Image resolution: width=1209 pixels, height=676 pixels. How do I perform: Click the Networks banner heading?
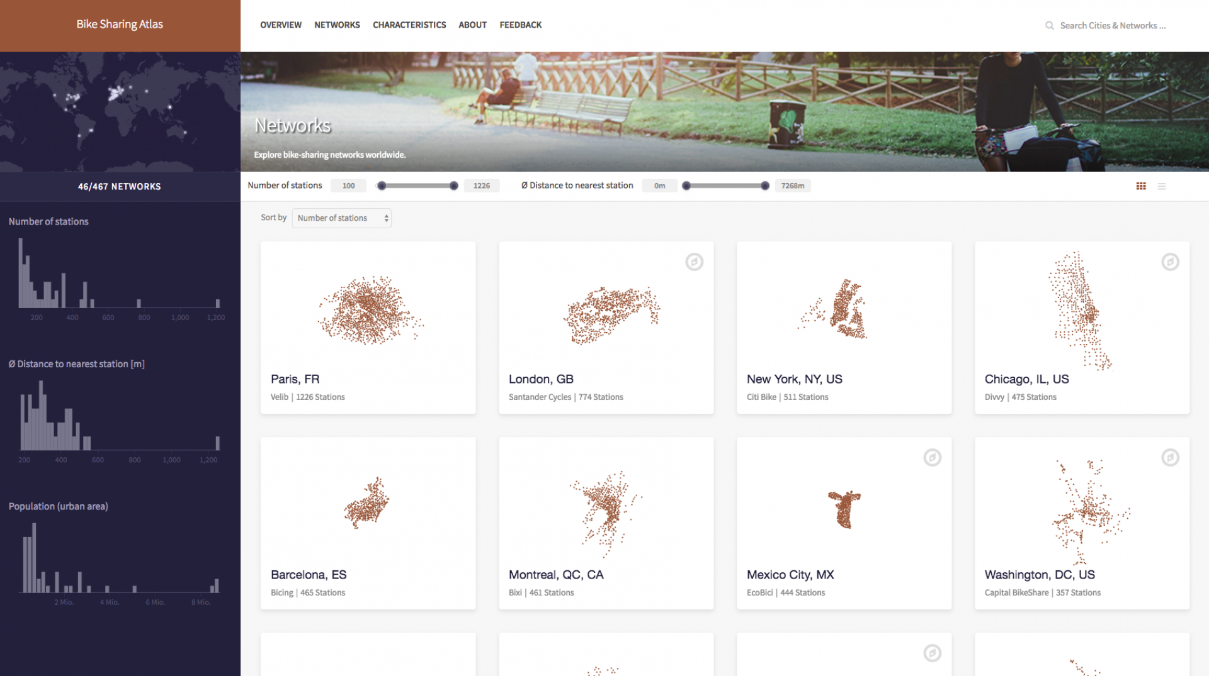(x=293, y=126)
